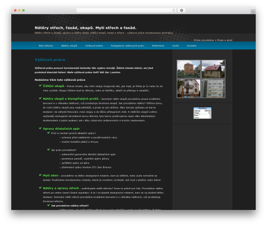Click the site title about Nátěry střech, fasád
The height and width of the screenshot is (226, 267).
coord(85,28)
